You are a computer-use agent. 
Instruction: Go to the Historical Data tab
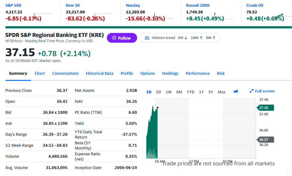[x=100, y=73]
